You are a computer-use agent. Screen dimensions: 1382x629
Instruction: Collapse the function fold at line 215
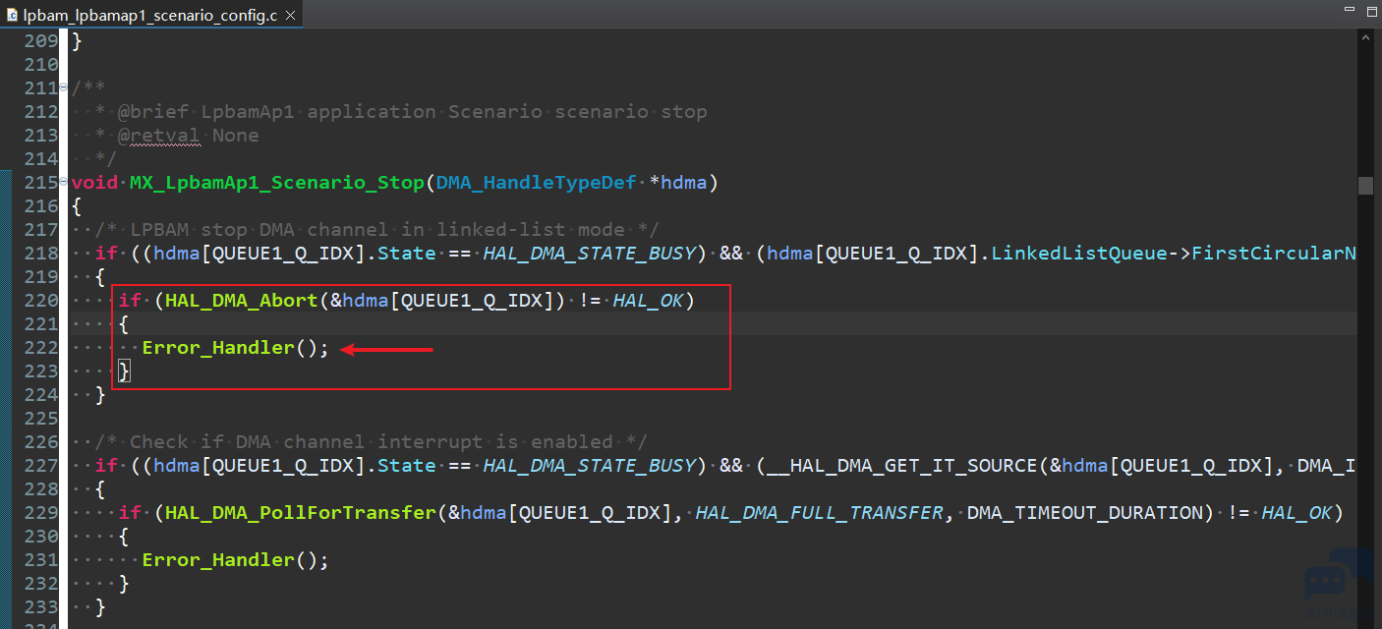64,182
